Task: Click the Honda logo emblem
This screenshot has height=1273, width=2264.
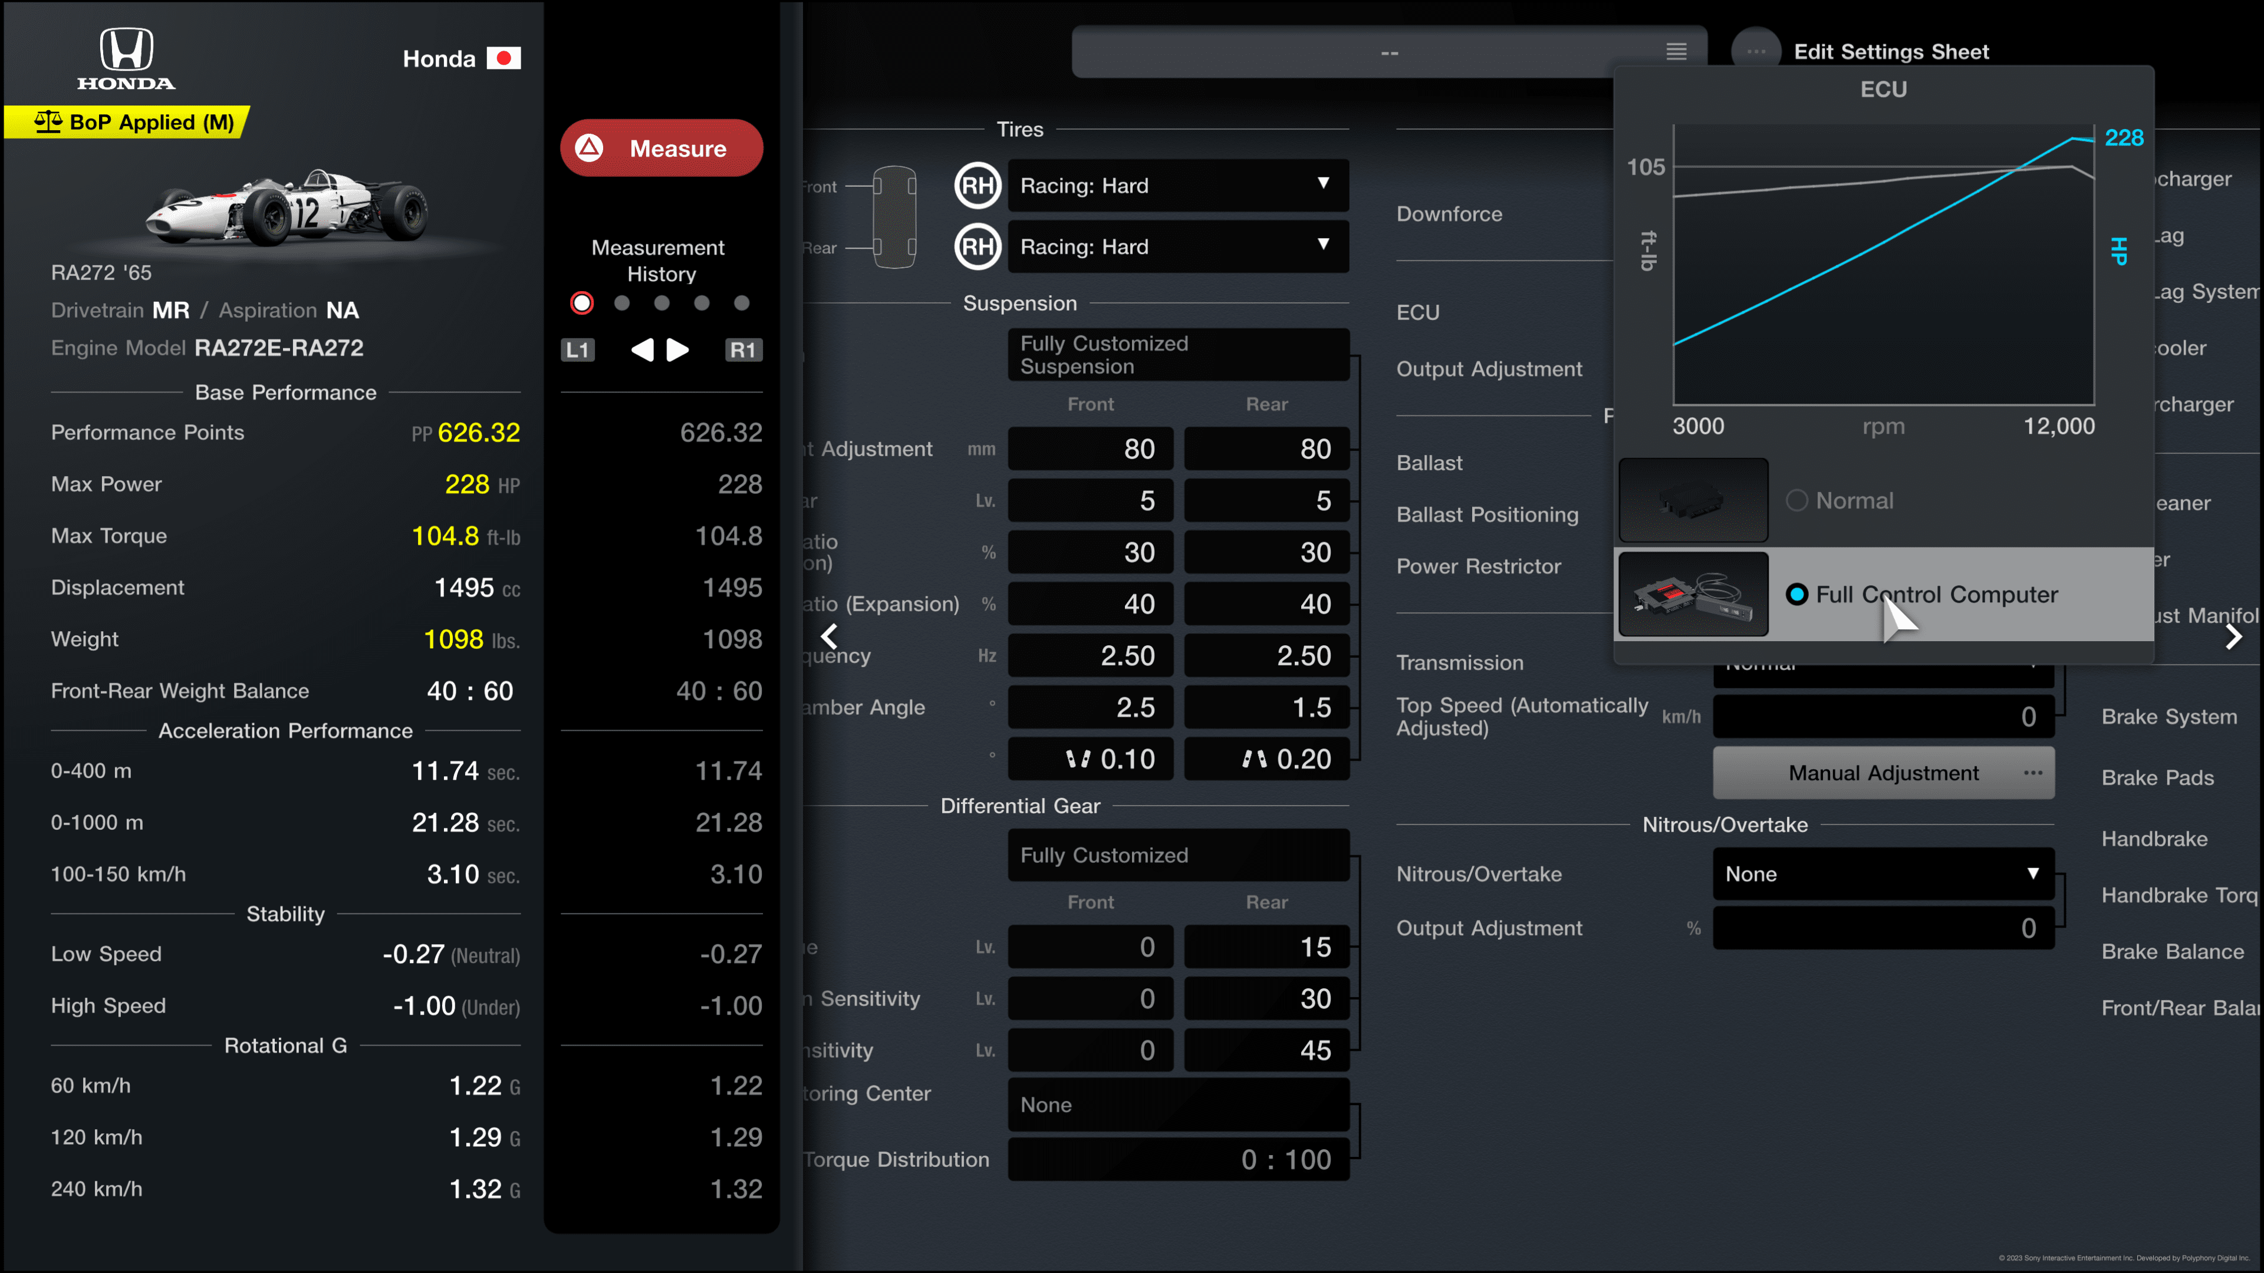Action: (126, 58)
